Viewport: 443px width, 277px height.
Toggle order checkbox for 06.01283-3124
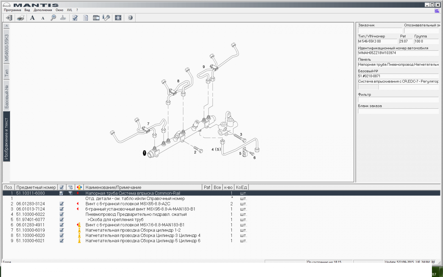click(61, 204)
